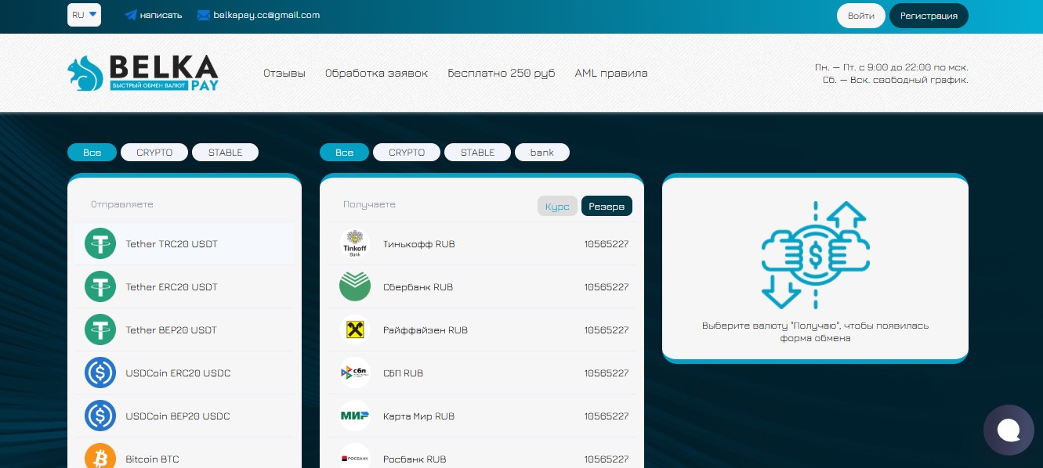Select STABLE filter above Отправляете list
Image resolution: width=1043 pixels, height=468 pixels.
tap(226, 153)
